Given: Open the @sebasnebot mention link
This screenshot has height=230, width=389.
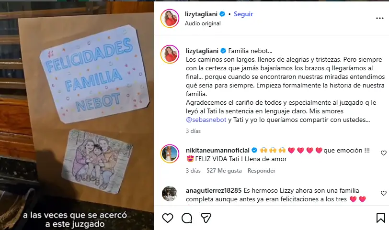Looking at the screenshot, I should (206, 120).
